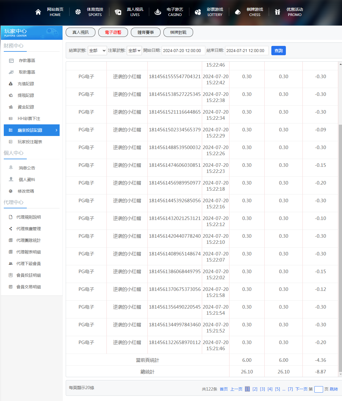This screenshot has width=342, height=401.
Task: Open the 注單狀態 dropdown
Action: (134, 51)
